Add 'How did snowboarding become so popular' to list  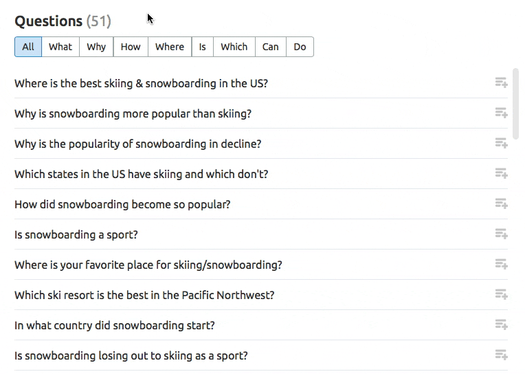click(501, 204)
